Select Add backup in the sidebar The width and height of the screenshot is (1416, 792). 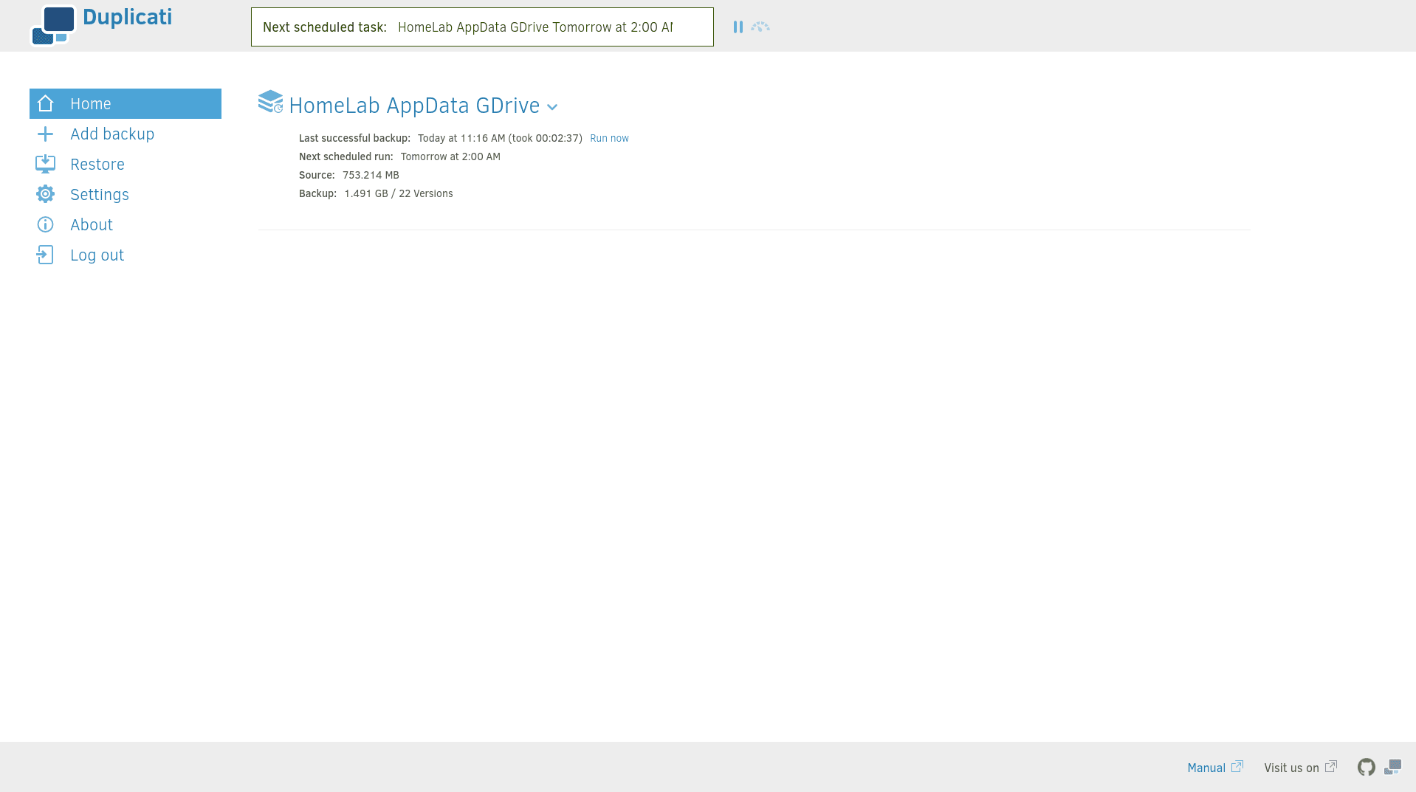tap(112, 134)
